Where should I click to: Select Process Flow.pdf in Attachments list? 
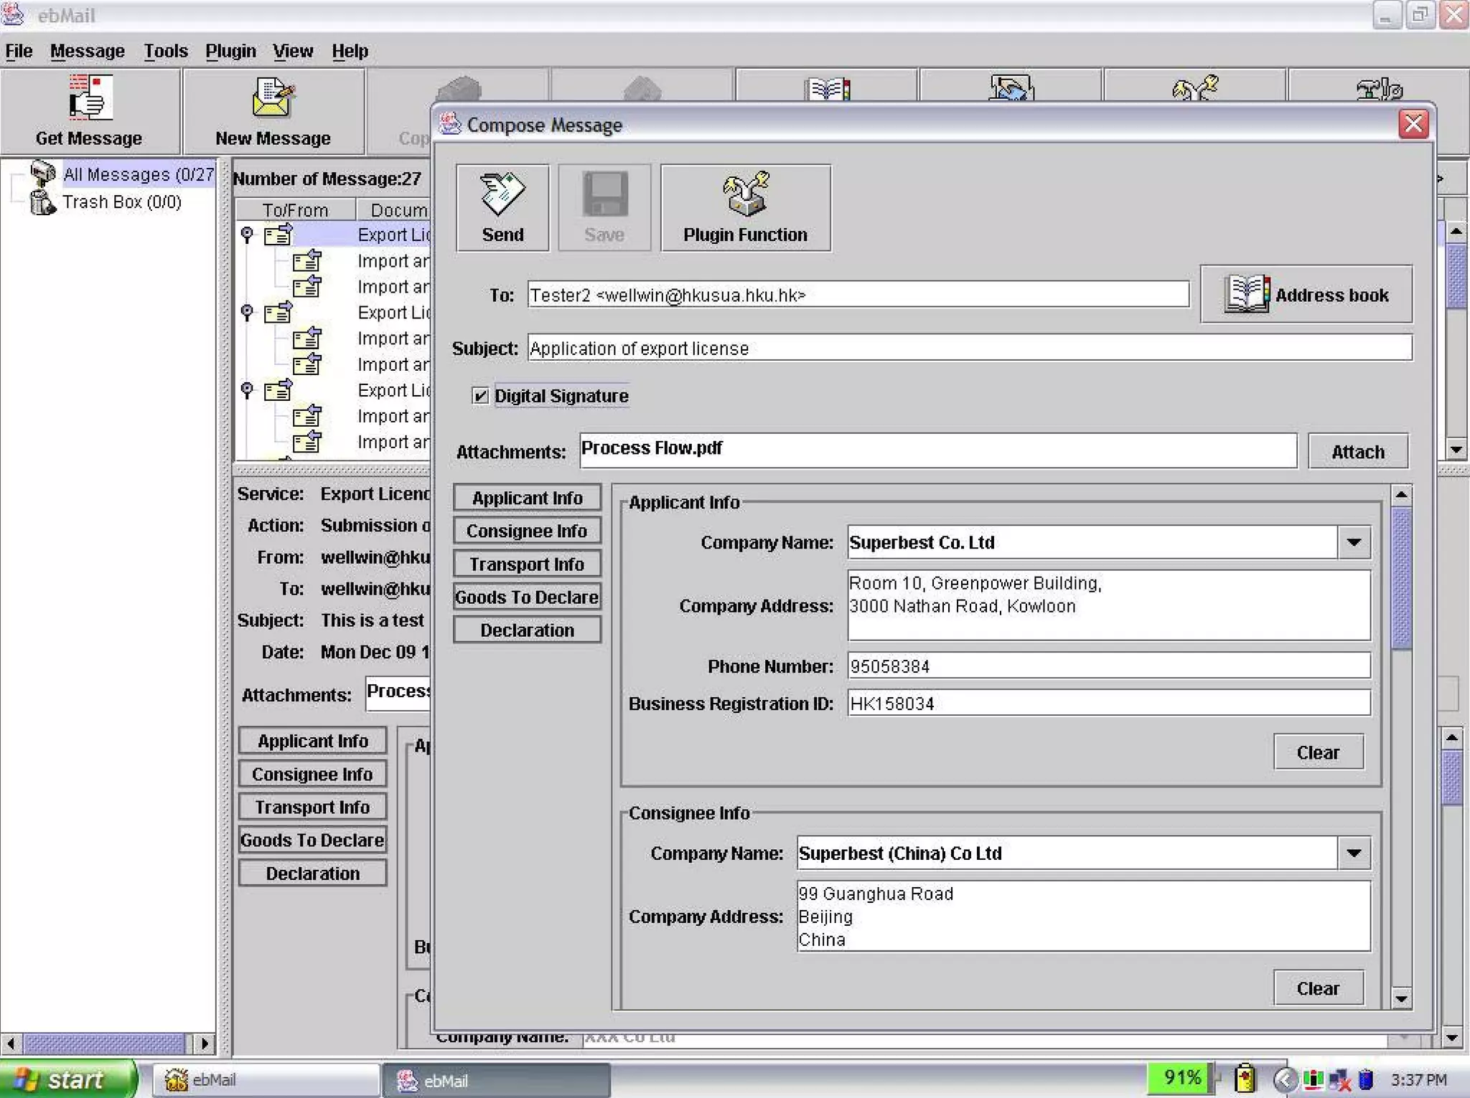652,448
